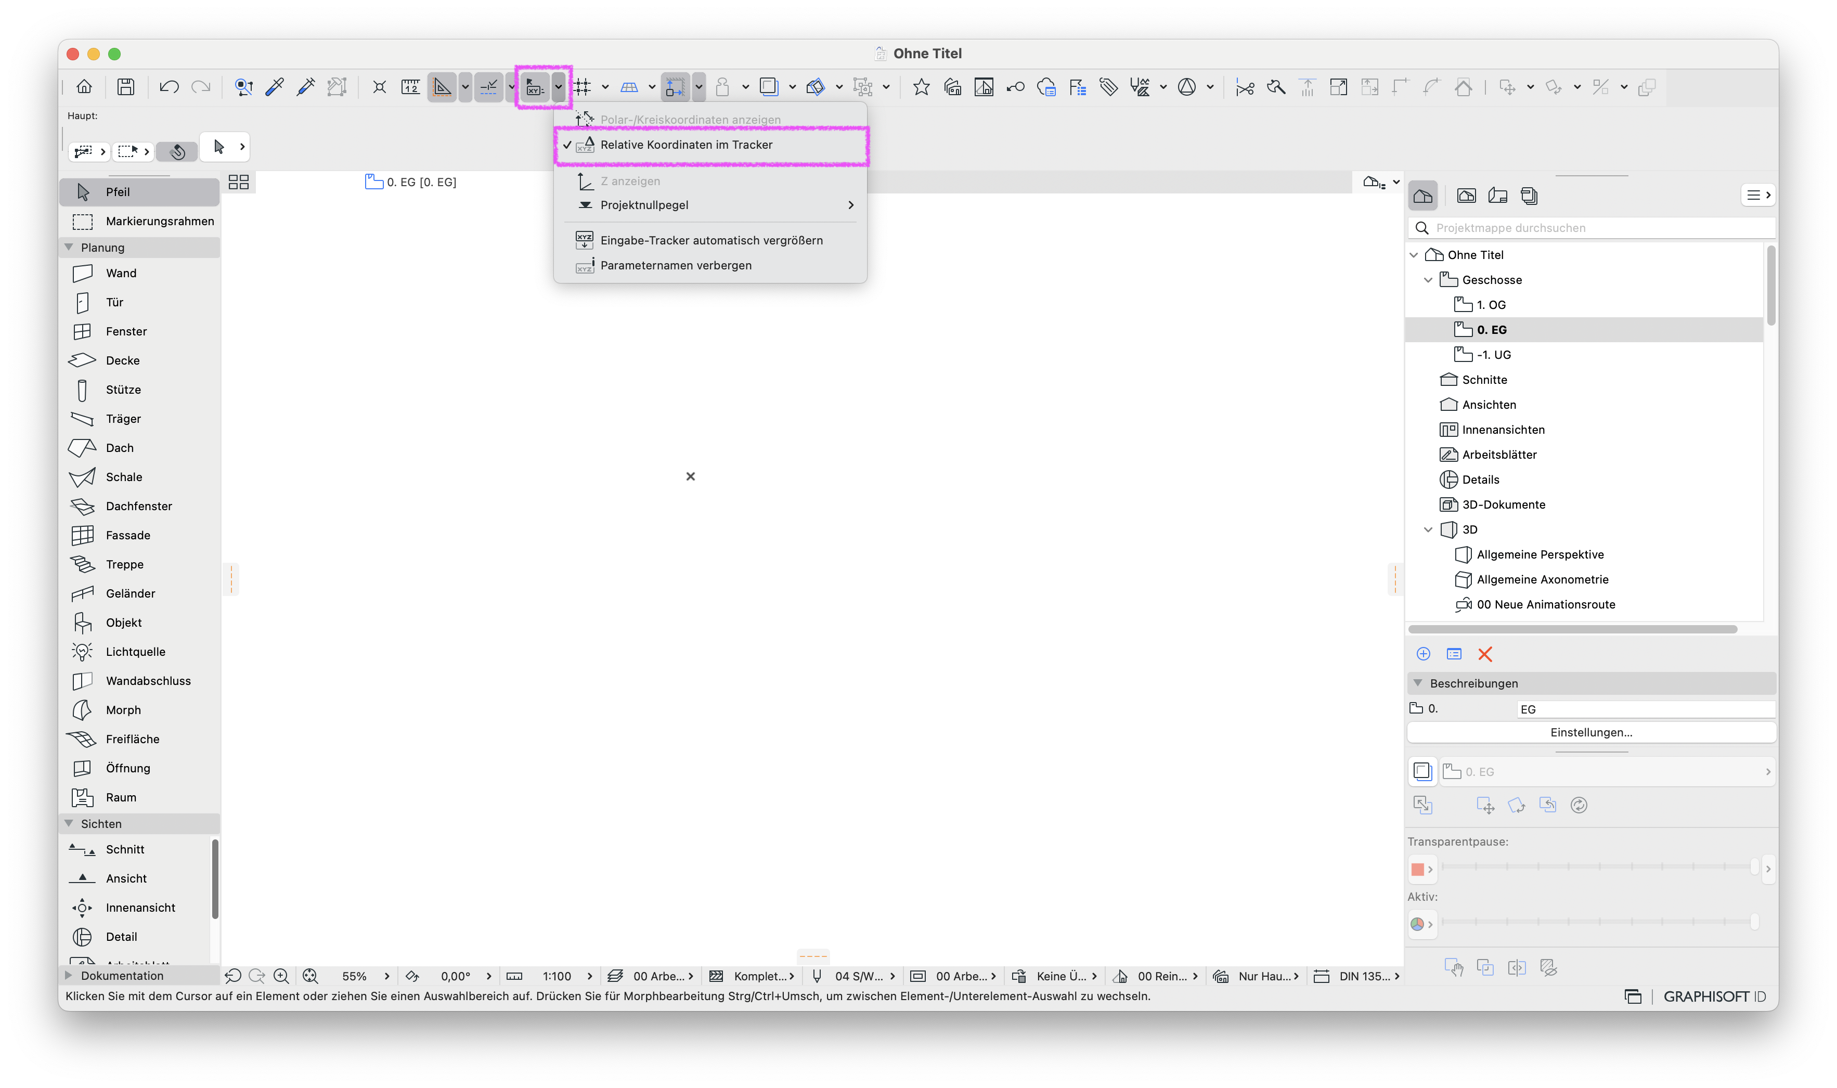Open the Komplett... structure display option
The height and width of the screenshot is (1088, 1837).
click(752, 977)
